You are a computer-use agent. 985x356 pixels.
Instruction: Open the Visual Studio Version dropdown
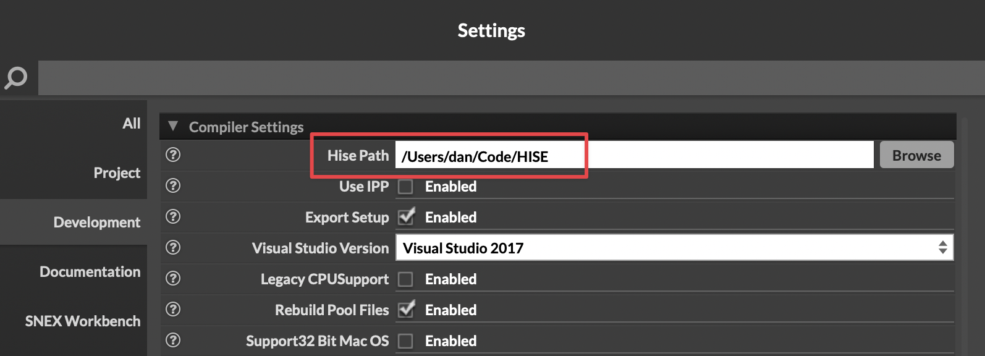674,248
